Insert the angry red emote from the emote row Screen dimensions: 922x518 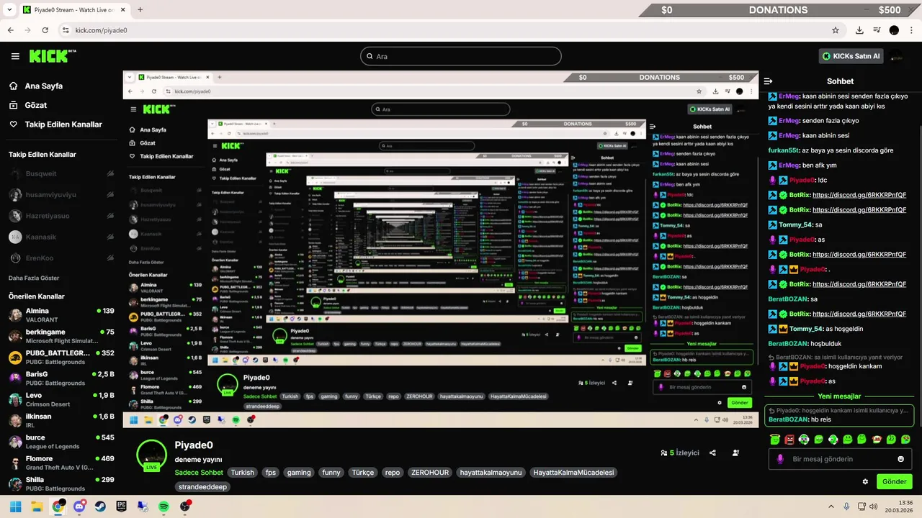click(789, 440)
